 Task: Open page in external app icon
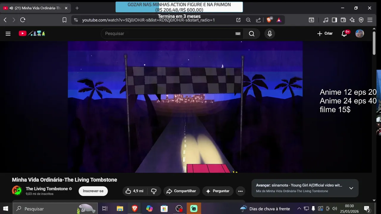(238, 20)
